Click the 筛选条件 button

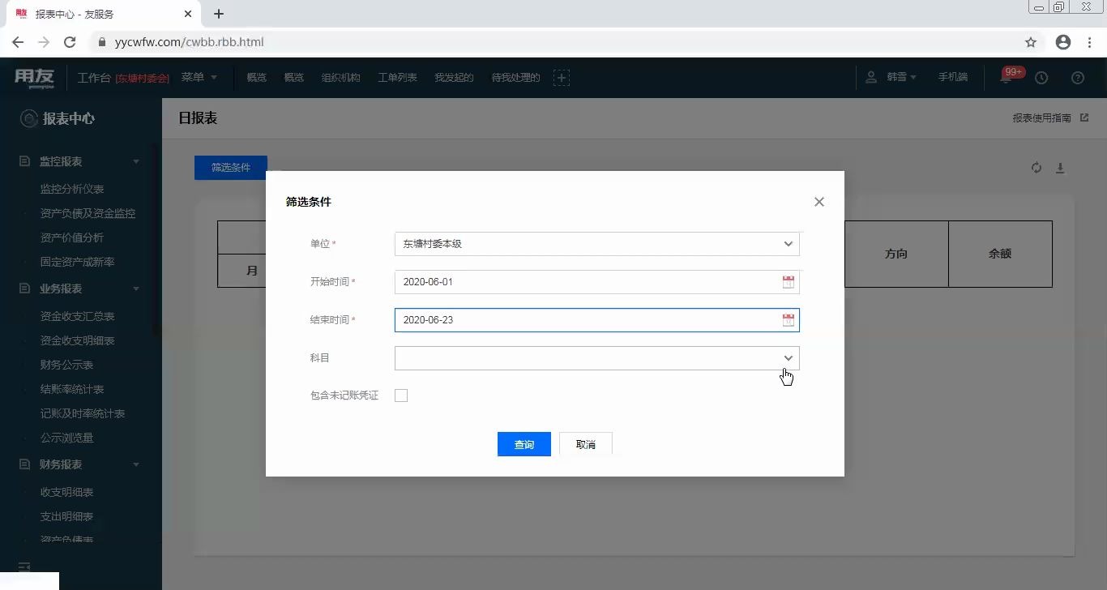pos(231,168)
